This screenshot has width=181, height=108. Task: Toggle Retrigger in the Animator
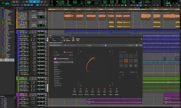pos(132,72)
